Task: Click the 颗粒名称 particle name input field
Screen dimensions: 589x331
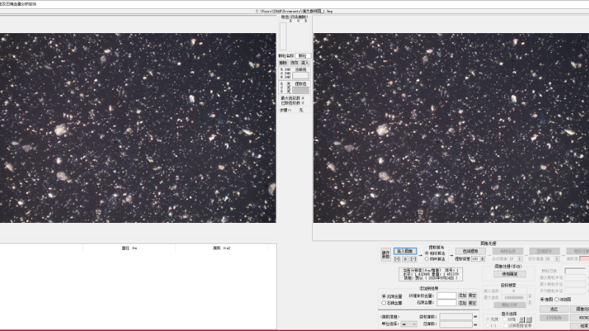Action: 302,56
